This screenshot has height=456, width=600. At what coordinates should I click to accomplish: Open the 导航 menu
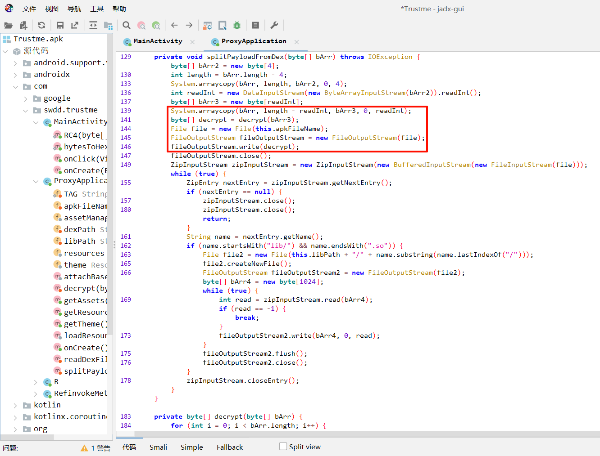74,9
